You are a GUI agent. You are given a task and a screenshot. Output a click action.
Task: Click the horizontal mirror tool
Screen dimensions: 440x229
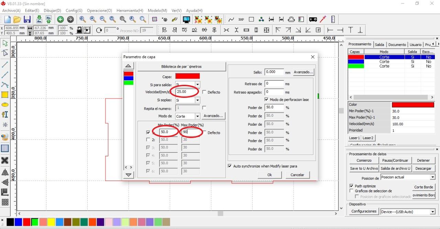[x=5, y=172]
